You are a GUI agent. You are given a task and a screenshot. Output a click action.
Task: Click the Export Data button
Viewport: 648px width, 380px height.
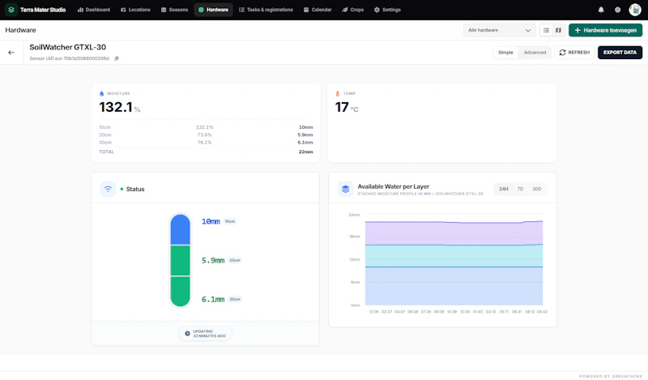pos(620,53)
